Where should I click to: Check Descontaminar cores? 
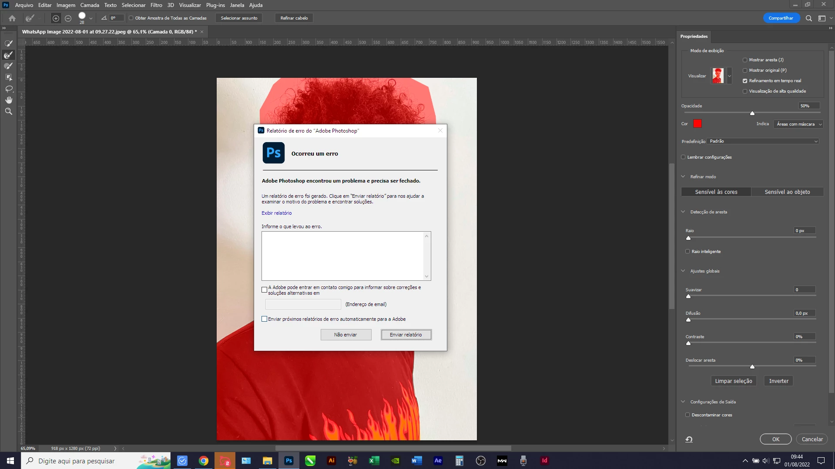(x=687, y=415)
